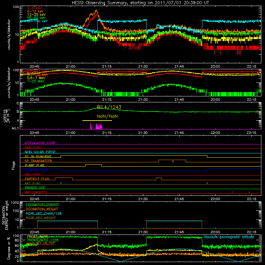265x265 pixels.
Task: Select the SC_IN_SUNLIGHT flag label
Action: click(x=38, y=156)
